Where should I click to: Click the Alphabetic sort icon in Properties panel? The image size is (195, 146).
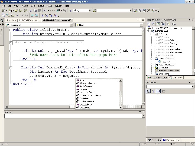coord(153,91)
